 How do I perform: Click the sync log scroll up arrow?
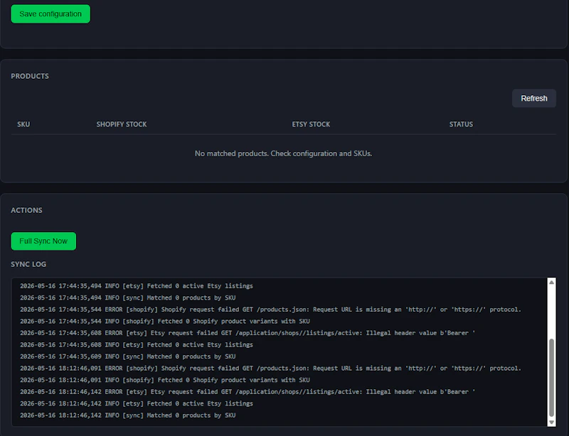pyautogui.click(x=552, y=283)
